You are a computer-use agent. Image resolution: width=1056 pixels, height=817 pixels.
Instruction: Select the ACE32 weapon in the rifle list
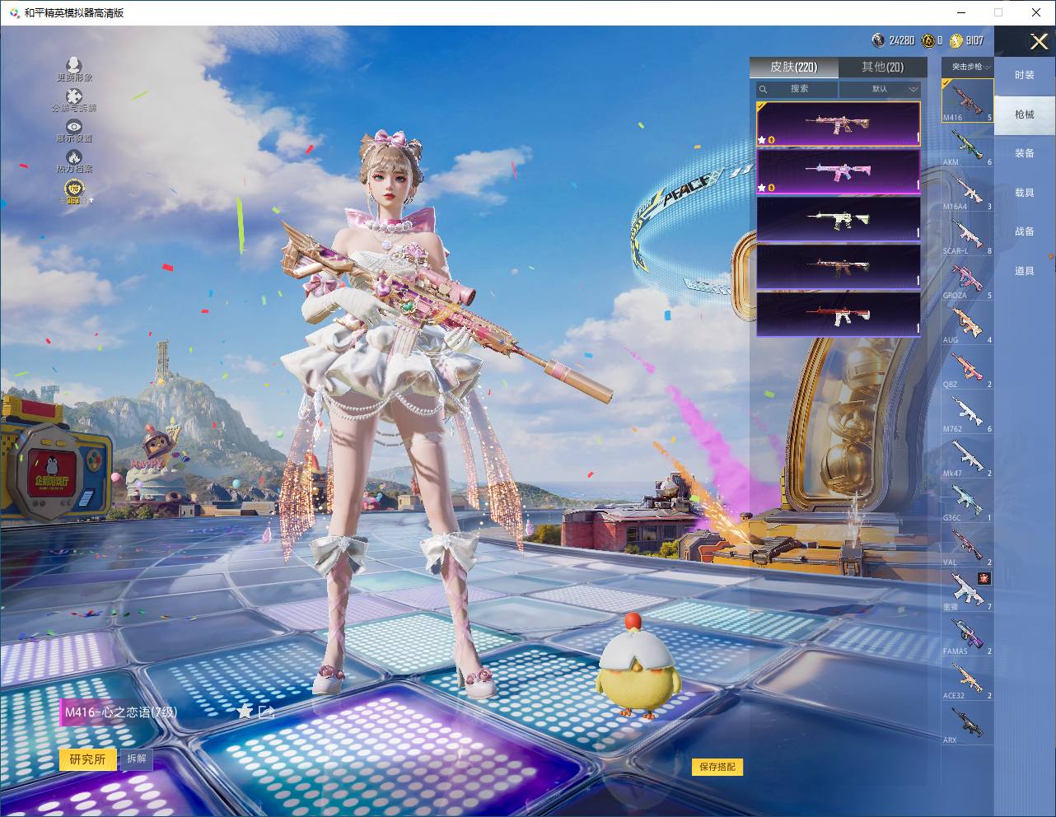[967, 679]
